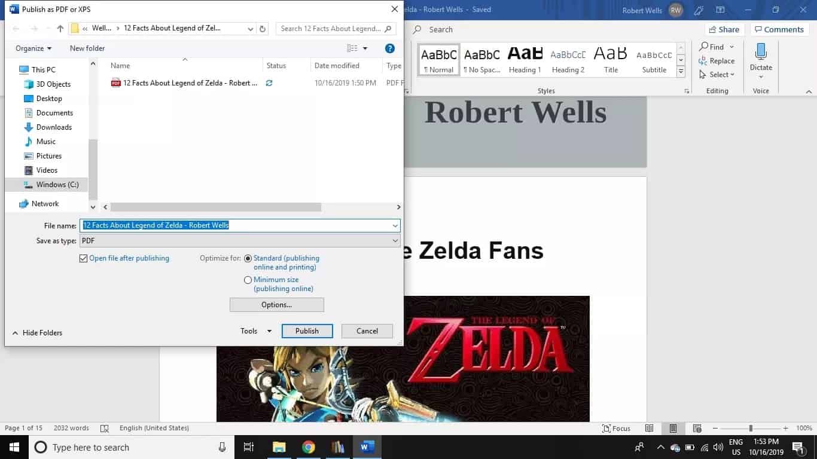Viewport: 817px width, 459px height.
Task: Click the Dictate microphone icon
Action: [761, 52]
